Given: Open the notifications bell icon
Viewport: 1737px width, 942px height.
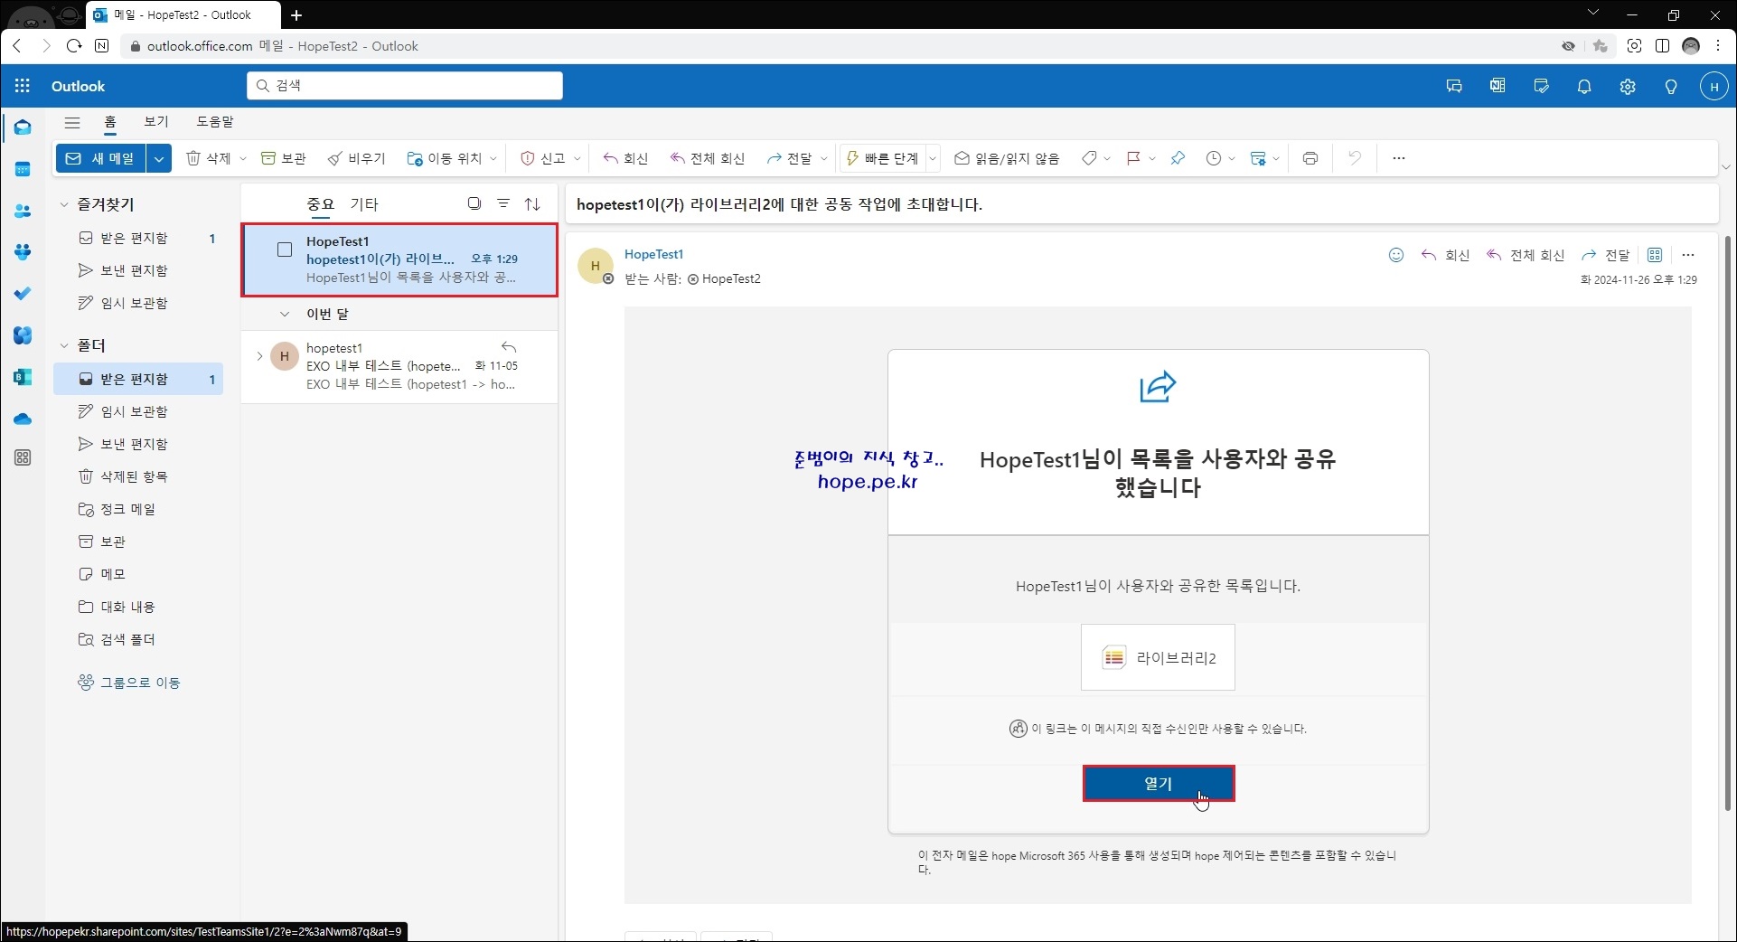Looking at the screenshot, I should point(1584,87).
